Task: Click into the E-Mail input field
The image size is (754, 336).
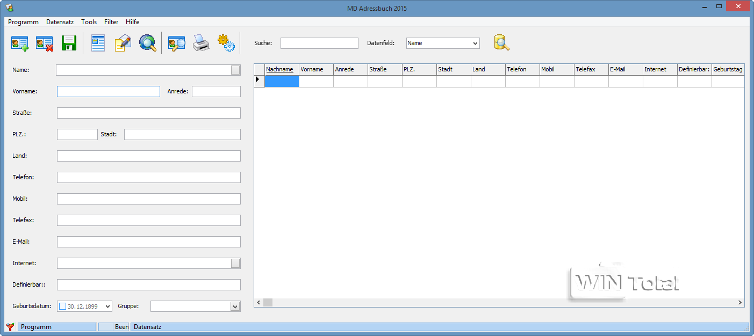Action: click(149, 242)
